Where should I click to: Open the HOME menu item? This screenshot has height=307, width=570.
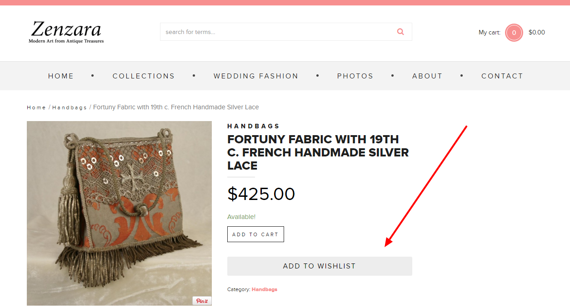point(61,76)
